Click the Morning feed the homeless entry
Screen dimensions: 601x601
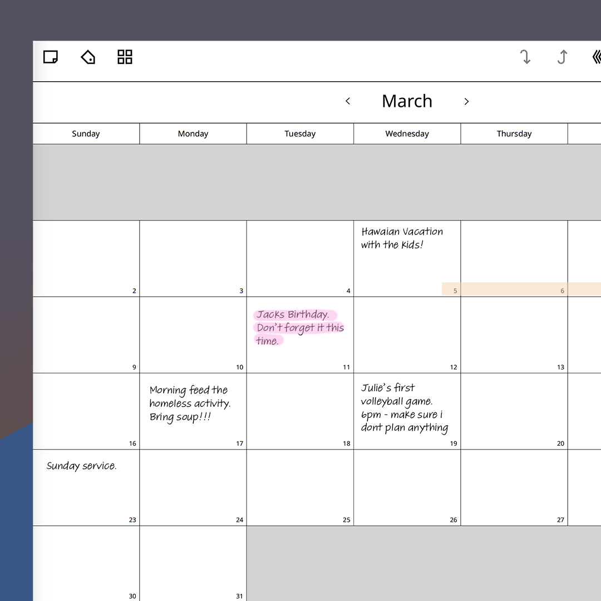tap(189, 403)
